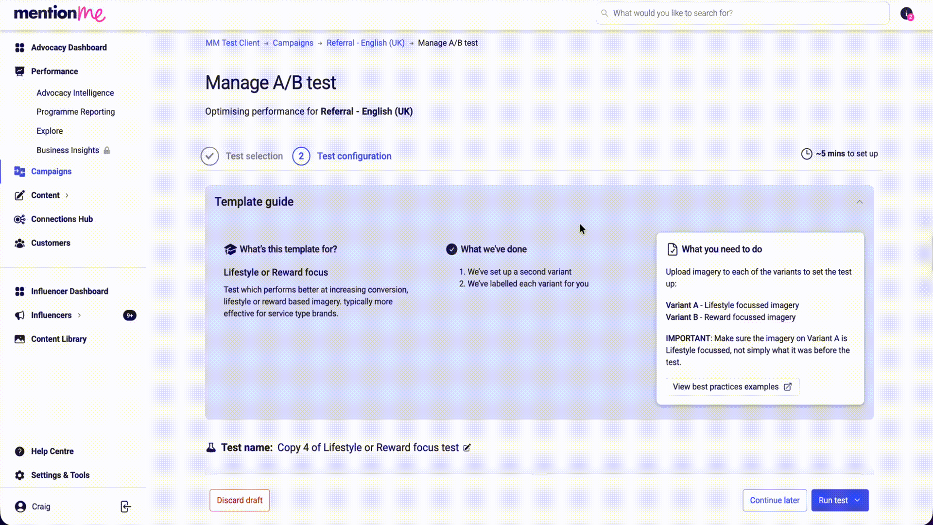Open the Customers section
This screenshot has height=525, width=933.
[x=51, y=243]
